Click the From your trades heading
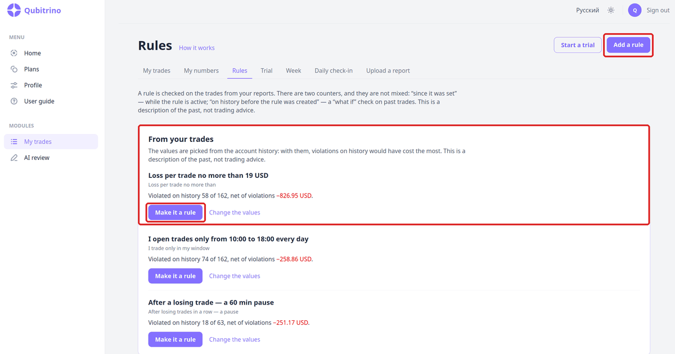Image resolution: width=675 pixels, height=354 pixels. pos(181,139)
